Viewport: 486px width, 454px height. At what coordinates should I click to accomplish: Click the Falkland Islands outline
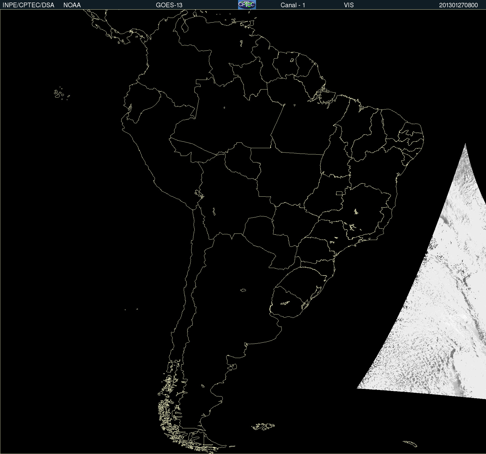pos(263,426)
